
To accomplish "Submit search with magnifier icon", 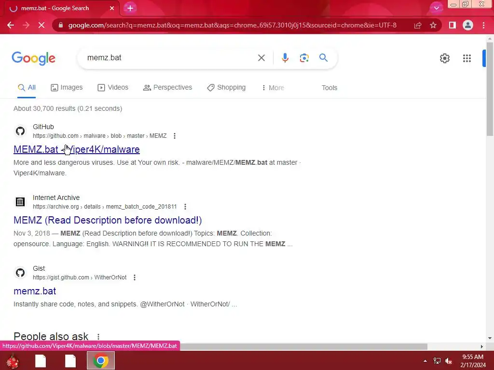I will (x=323, y=58).
